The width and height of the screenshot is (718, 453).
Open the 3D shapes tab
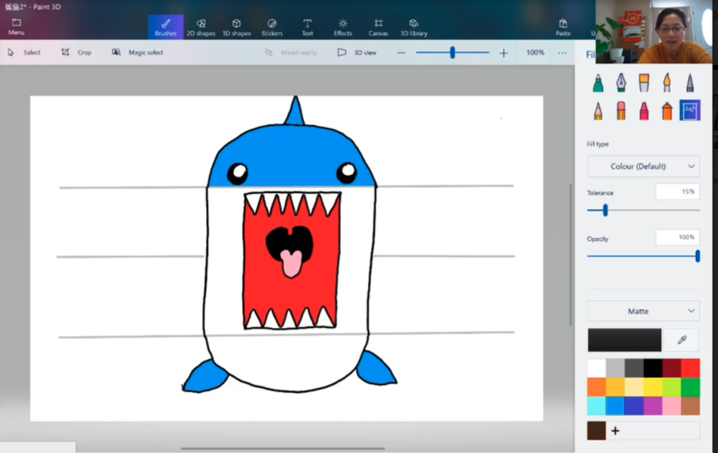(x=236, y=27)
